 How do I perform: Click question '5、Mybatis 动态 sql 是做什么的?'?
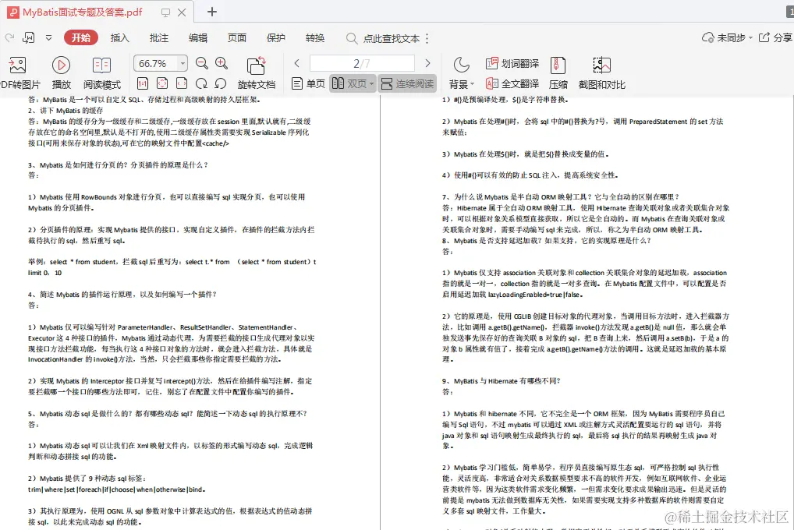[x=81, y=414]
